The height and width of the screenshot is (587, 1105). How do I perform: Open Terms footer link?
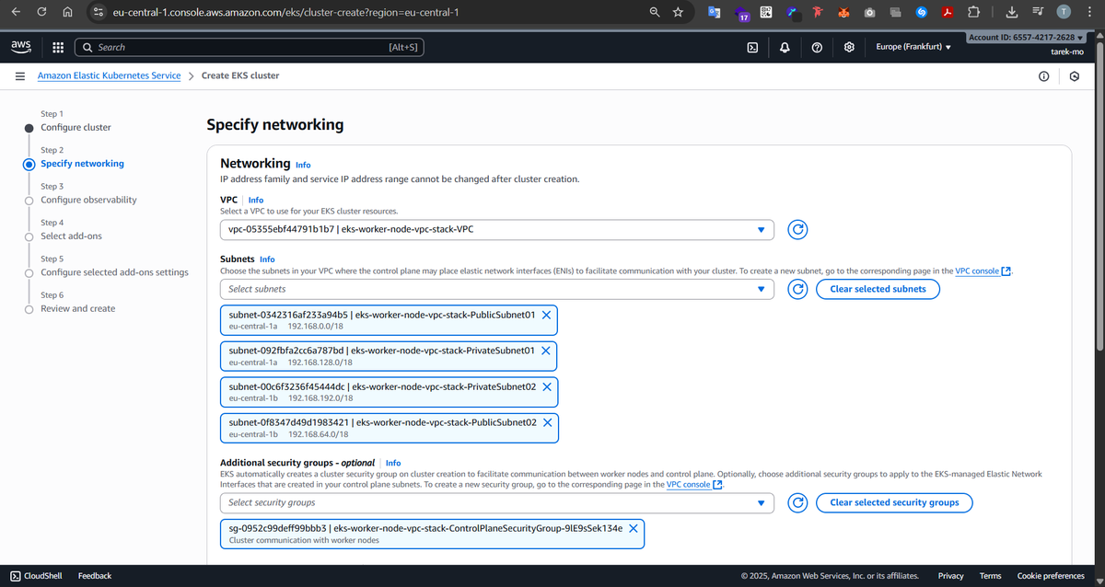[990, 576]
